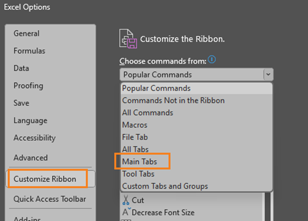Viewport: 308px width, 221px height.
Task: Select Customize Ribbon in the sidebar
Action: (50, 179)
